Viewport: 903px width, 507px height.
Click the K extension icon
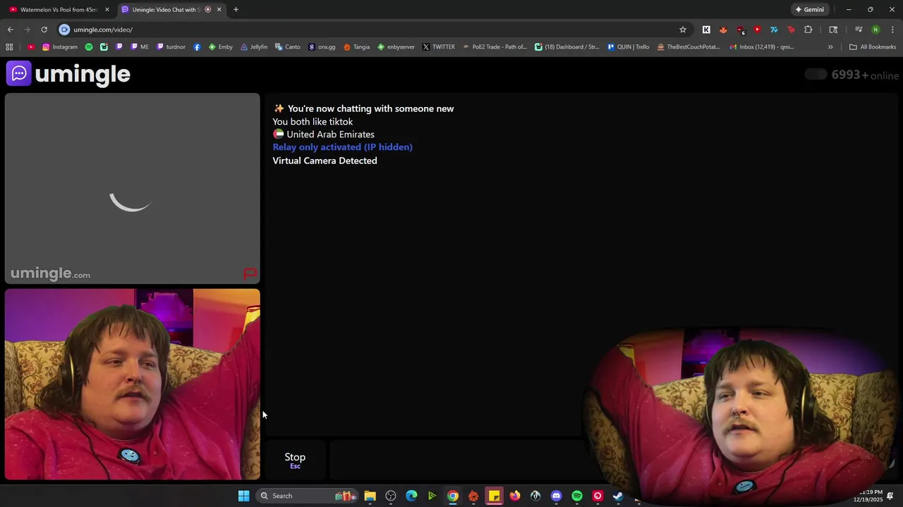click(x=706, y=30)
